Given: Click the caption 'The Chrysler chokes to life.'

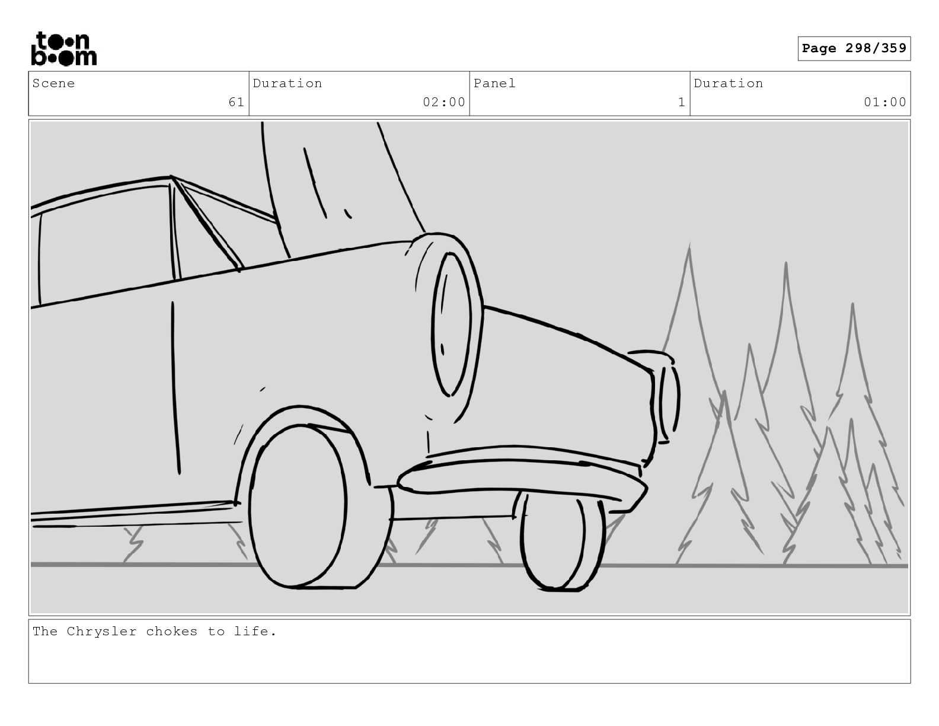Looking at the screenshot, I should (x=155, y=631).
